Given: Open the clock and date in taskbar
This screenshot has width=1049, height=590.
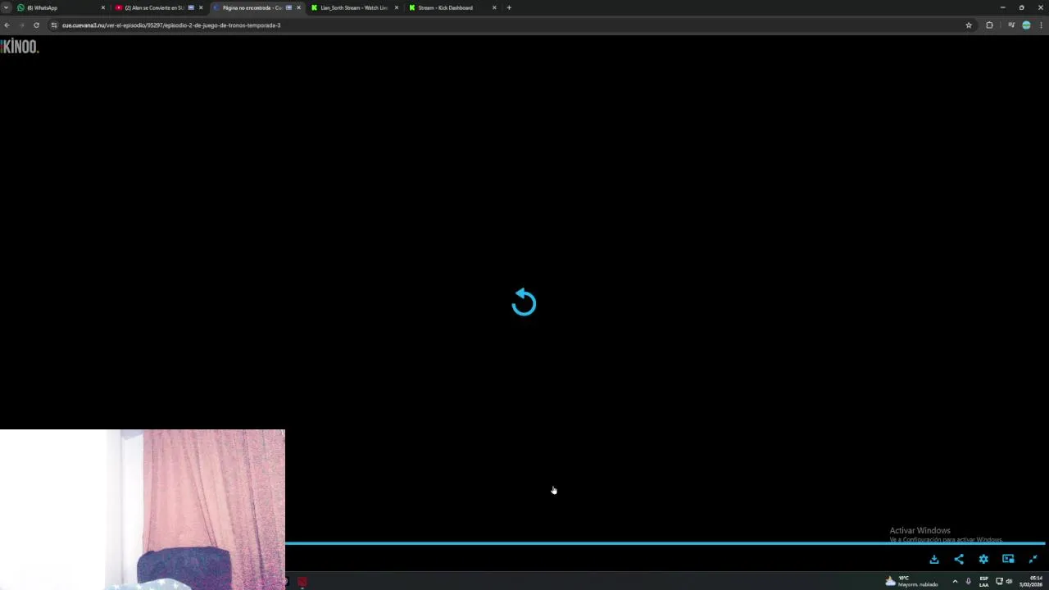Looking at the screenshot, I should [x=1031, y=581].
